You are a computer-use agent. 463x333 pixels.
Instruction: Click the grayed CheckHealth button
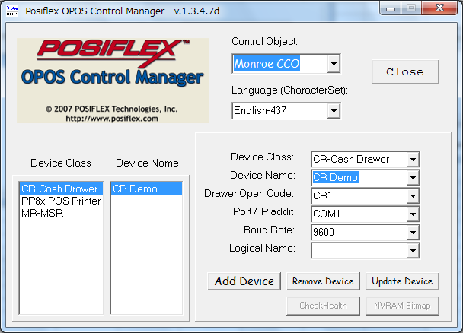point(323,306)
